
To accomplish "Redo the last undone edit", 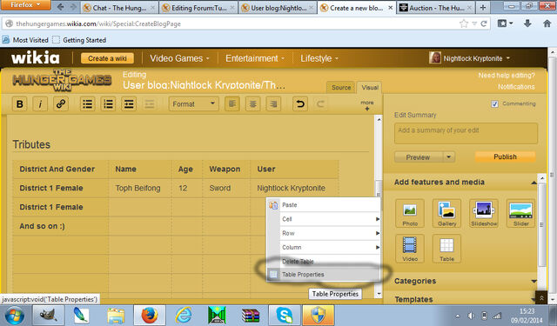I will [320, 104].
